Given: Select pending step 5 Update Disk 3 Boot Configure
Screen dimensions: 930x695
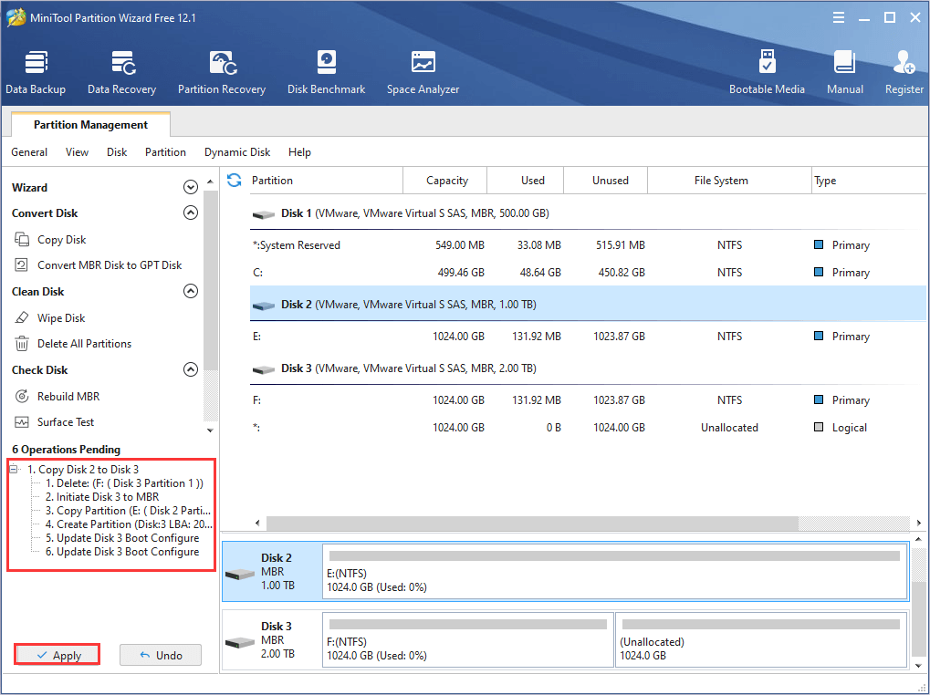Looking at the screenshot, I should [122, 538].
